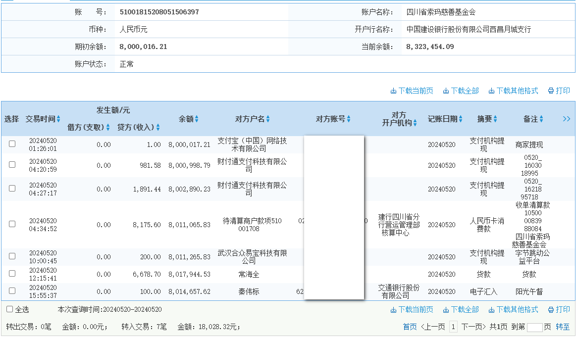Click 待清算商户款项510001708 cell

[252, 225]
